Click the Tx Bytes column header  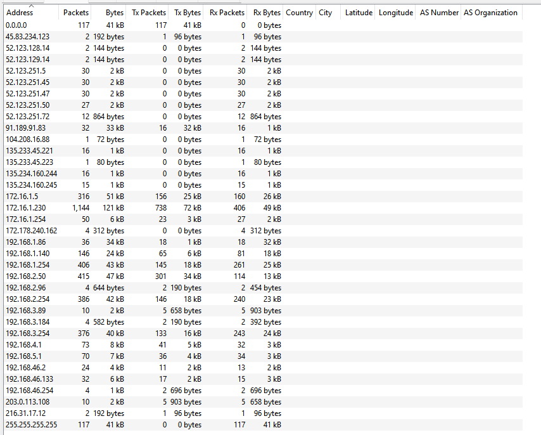pyautogui.click(x=188, y=13)
